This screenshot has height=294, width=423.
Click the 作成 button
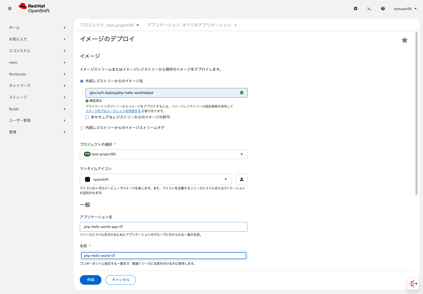90,280
